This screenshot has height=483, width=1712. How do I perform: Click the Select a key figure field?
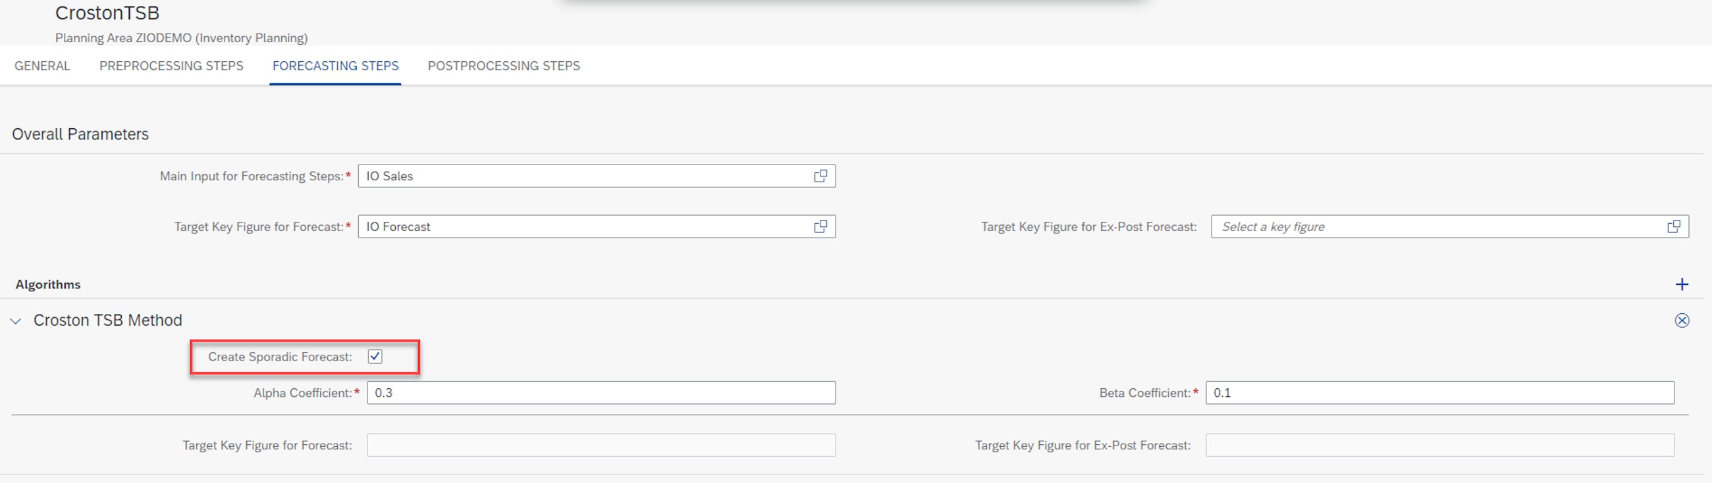tap(1435, 226)
